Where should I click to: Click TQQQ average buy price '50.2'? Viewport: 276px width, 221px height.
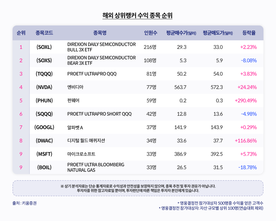click(182, 74)
